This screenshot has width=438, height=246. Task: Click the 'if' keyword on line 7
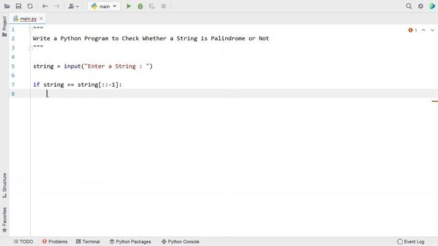[36, 85]
